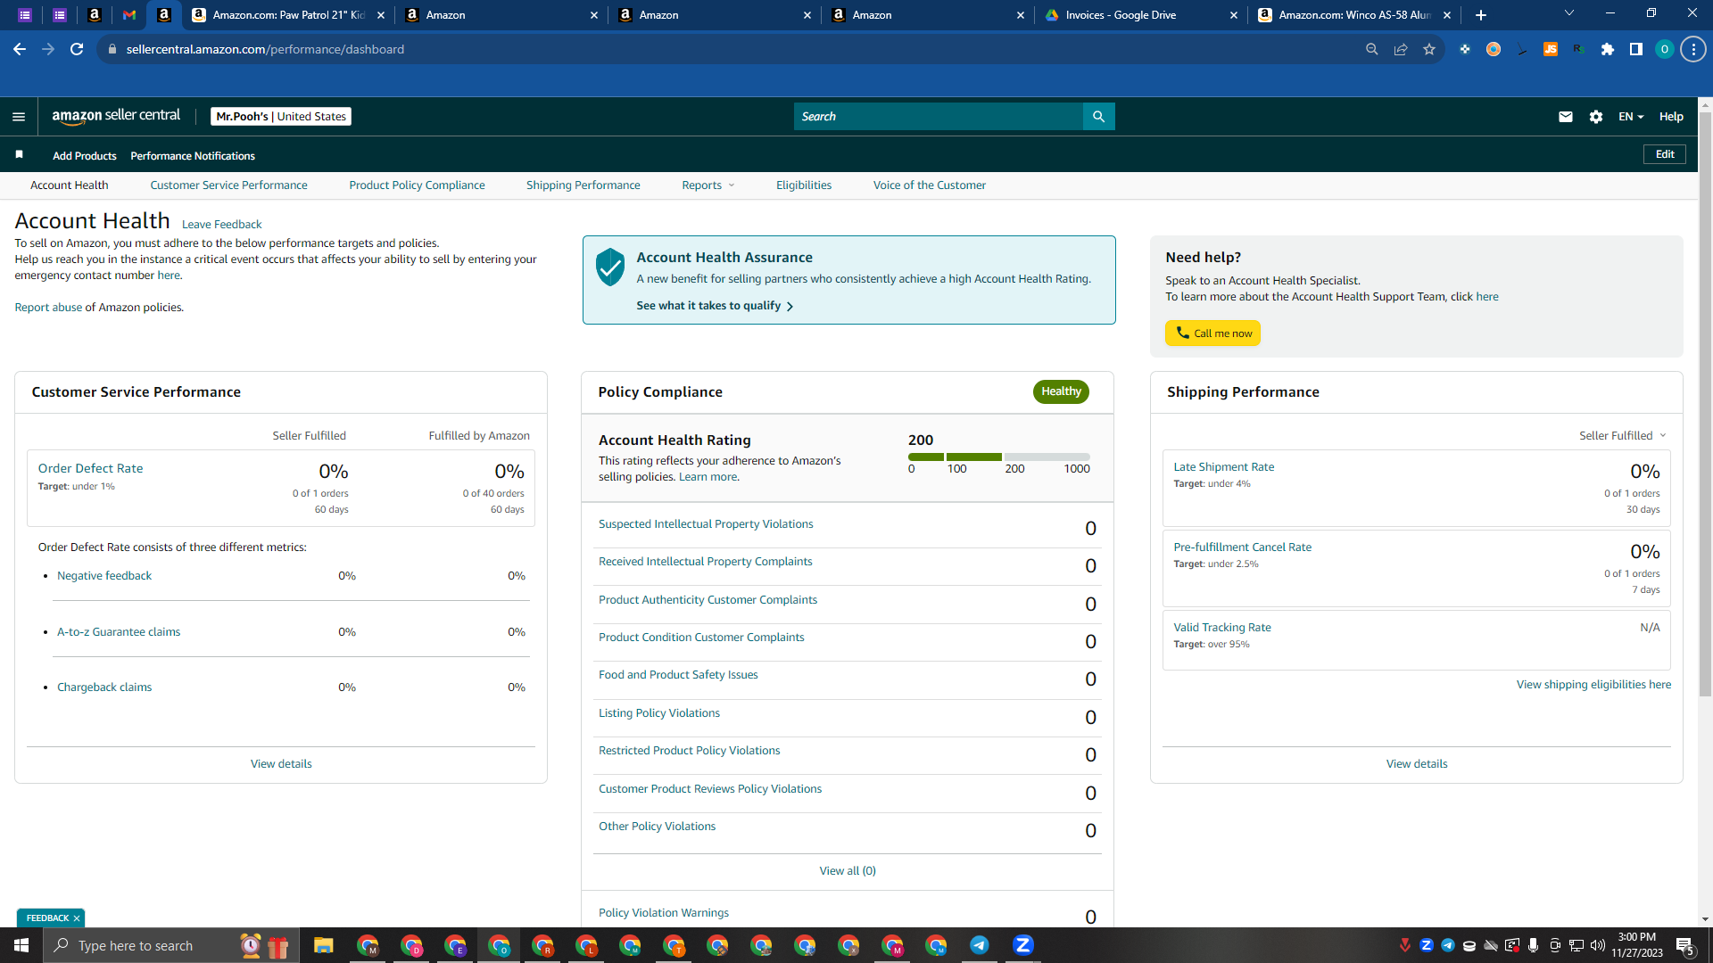Open the Late Shipment Rate link

pyautogui.click(x=1224, y=467)
